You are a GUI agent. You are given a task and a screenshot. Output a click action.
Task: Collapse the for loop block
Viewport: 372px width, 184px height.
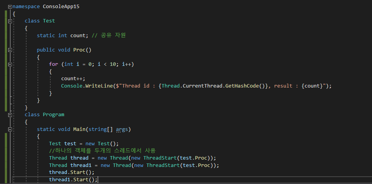10,64
